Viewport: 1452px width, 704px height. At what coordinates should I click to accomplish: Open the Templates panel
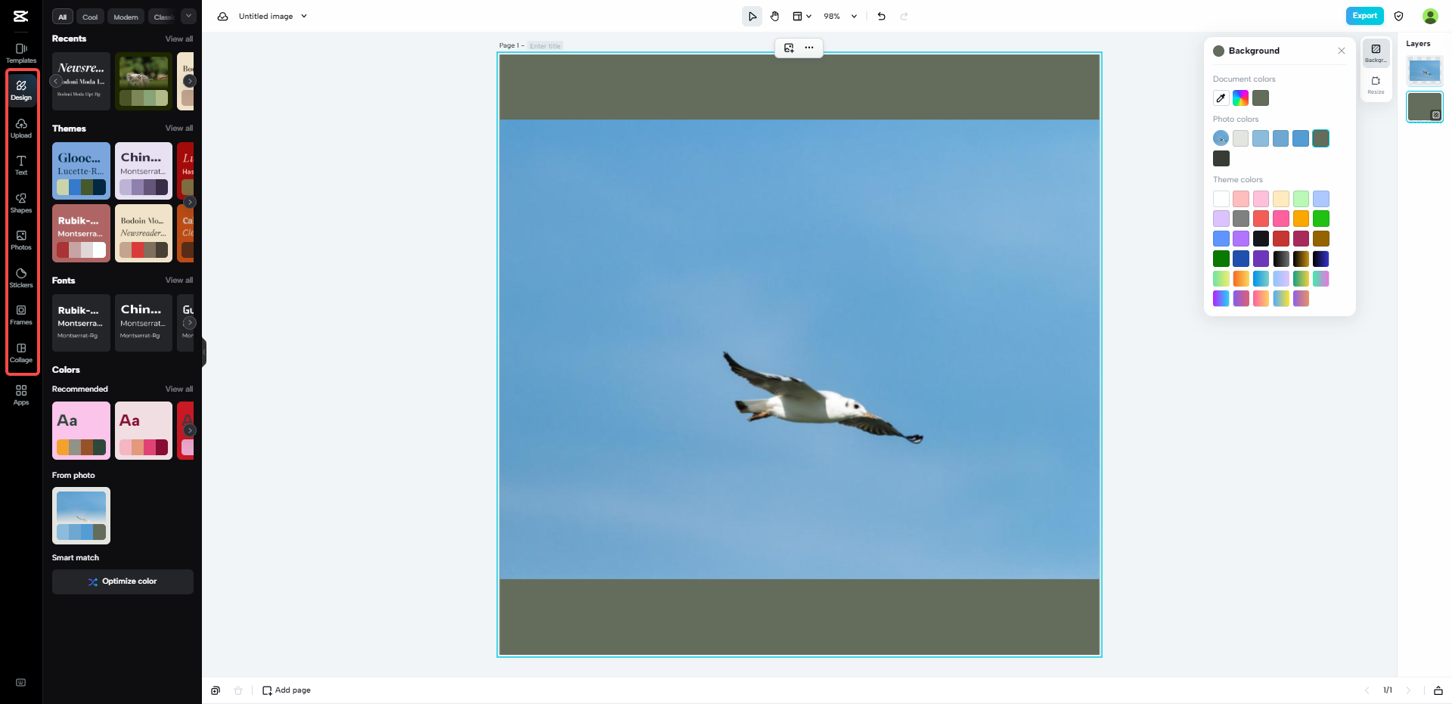coord(20,54)
